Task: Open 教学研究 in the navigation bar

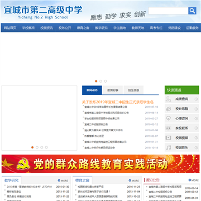Action: coord(101,28)
